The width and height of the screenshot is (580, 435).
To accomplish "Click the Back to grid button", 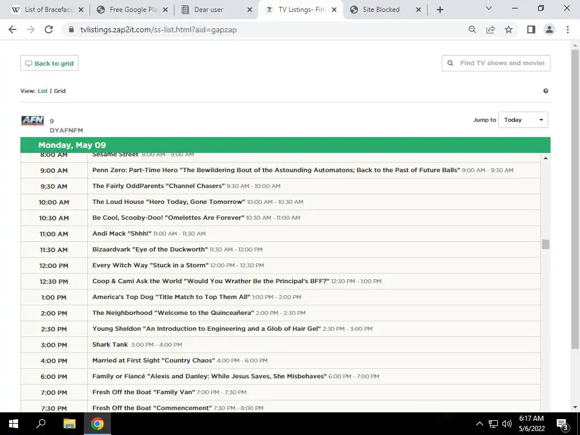I will coord(49,63).
